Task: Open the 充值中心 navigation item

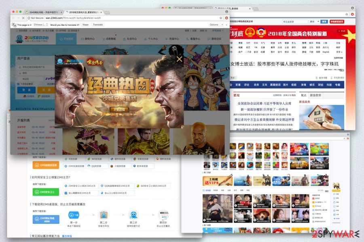Action: coord(172,39)
